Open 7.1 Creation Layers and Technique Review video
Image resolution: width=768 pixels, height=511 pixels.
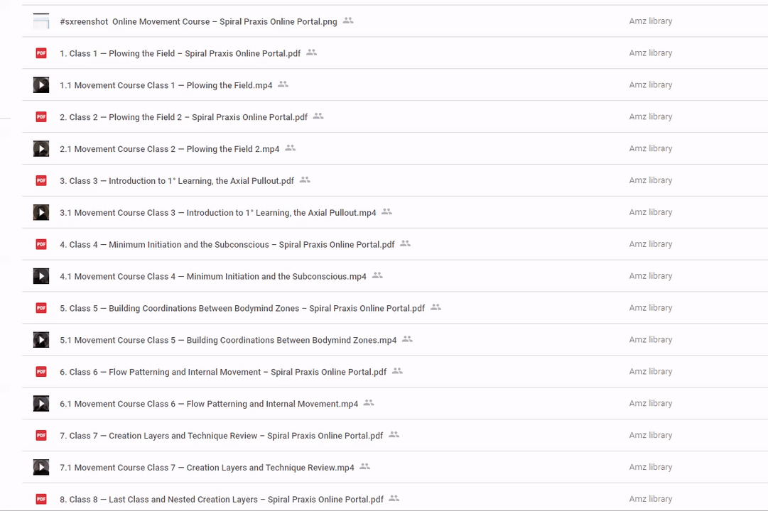pos(207,468)
